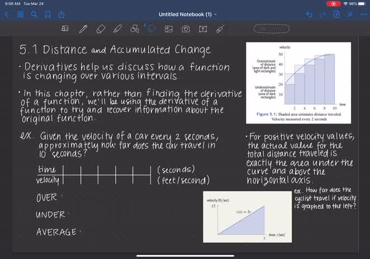Select the Eraser tool
Viewport: 370px width, 259px height.
(101, 28)
